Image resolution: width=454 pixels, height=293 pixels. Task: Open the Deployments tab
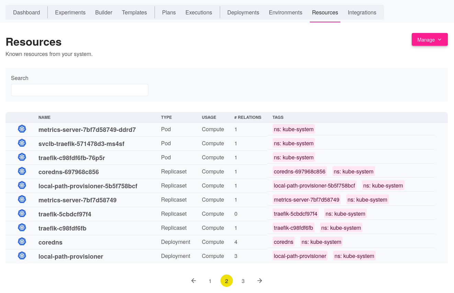click(x=243, y=12)
